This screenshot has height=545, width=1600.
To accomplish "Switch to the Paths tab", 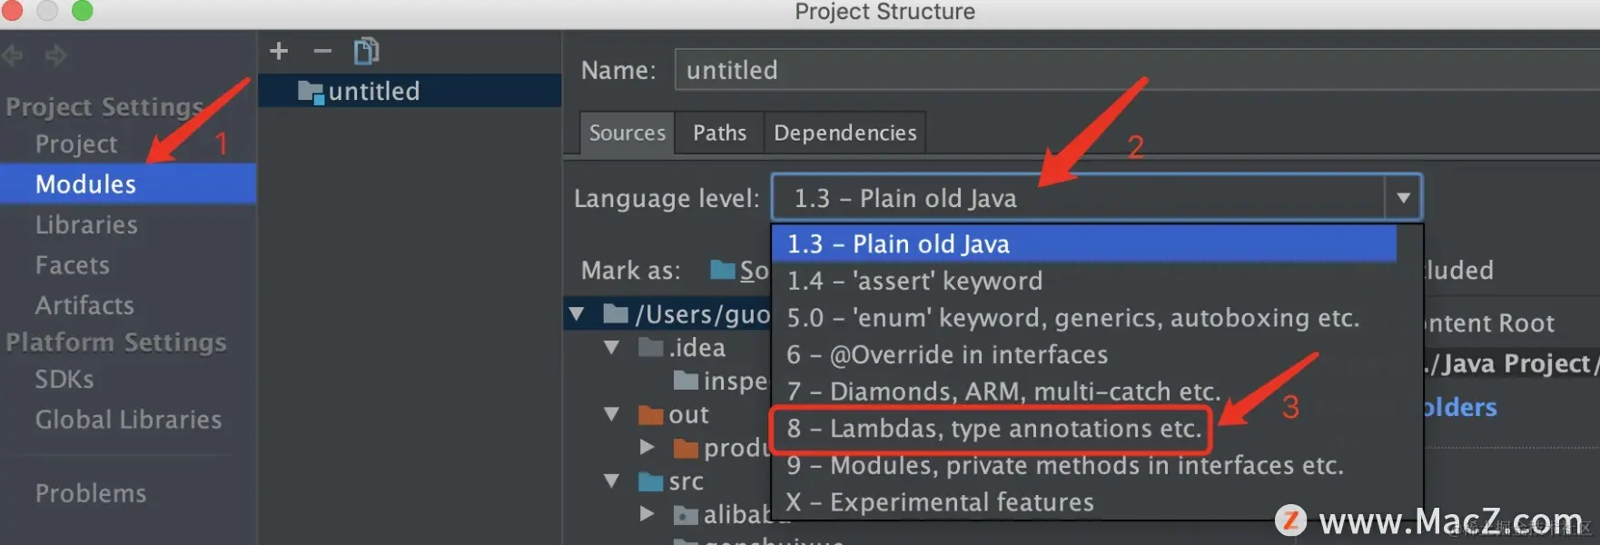I will pyautogui.click(x=719, y=133).
